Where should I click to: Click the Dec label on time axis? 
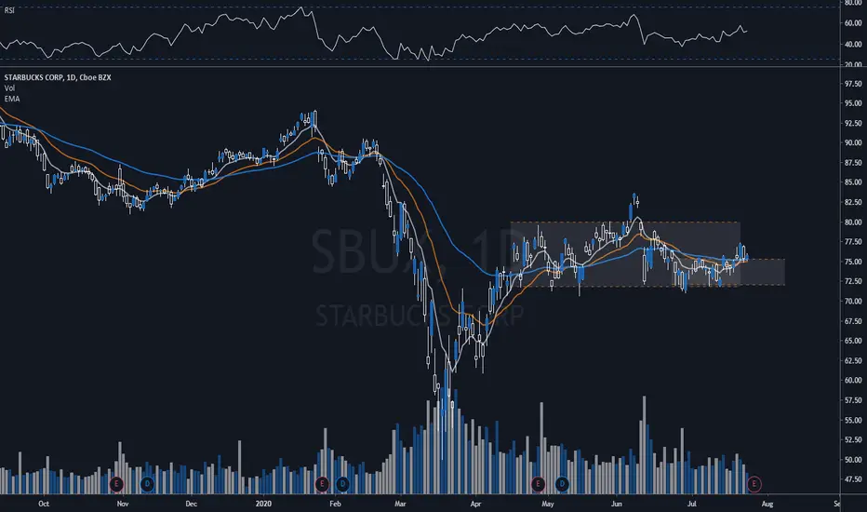[191, 504]
